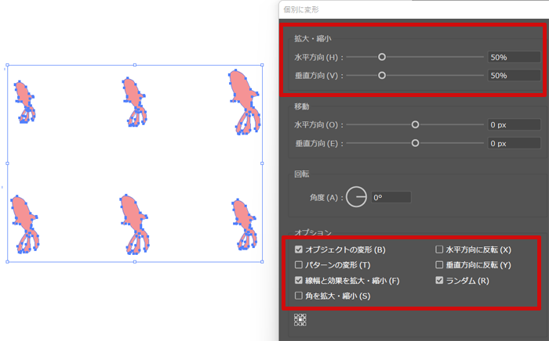Screen dimensions: 549x341
Task: Click the 移動 vertical (E) slider handle
Action: pyautogui.click(x=415, y=143)
